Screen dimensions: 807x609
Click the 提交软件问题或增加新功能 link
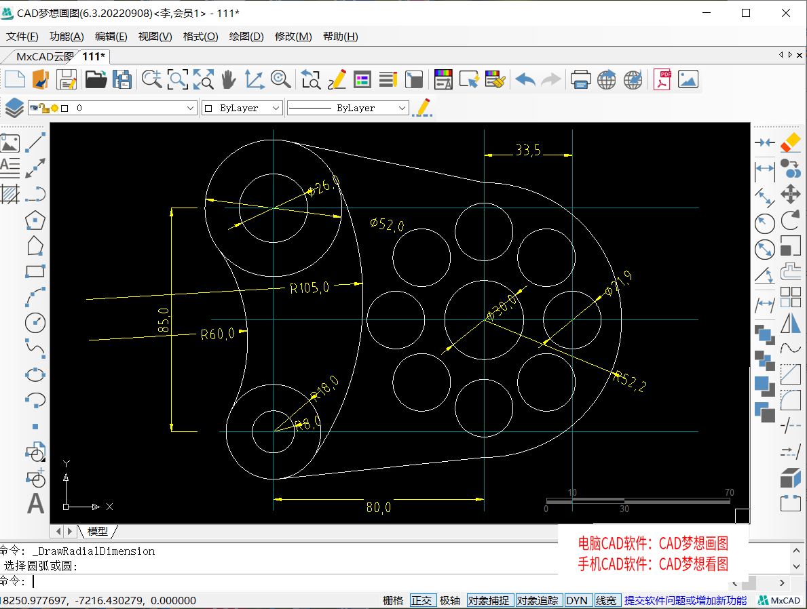pyautogui.click(x=685, y=600)
